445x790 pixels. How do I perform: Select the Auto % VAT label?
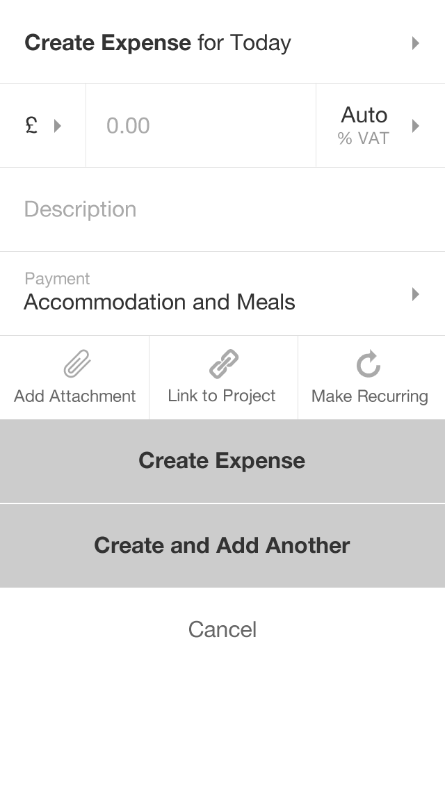364,125
